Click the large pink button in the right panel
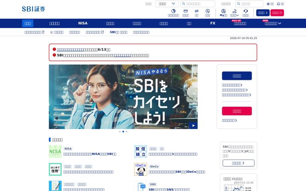This screenshot has width=306, height=191. point(237,111)
